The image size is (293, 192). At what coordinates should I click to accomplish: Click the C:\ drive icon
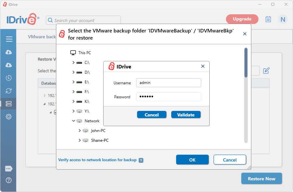pyautogui.click(x=79, y=63)
